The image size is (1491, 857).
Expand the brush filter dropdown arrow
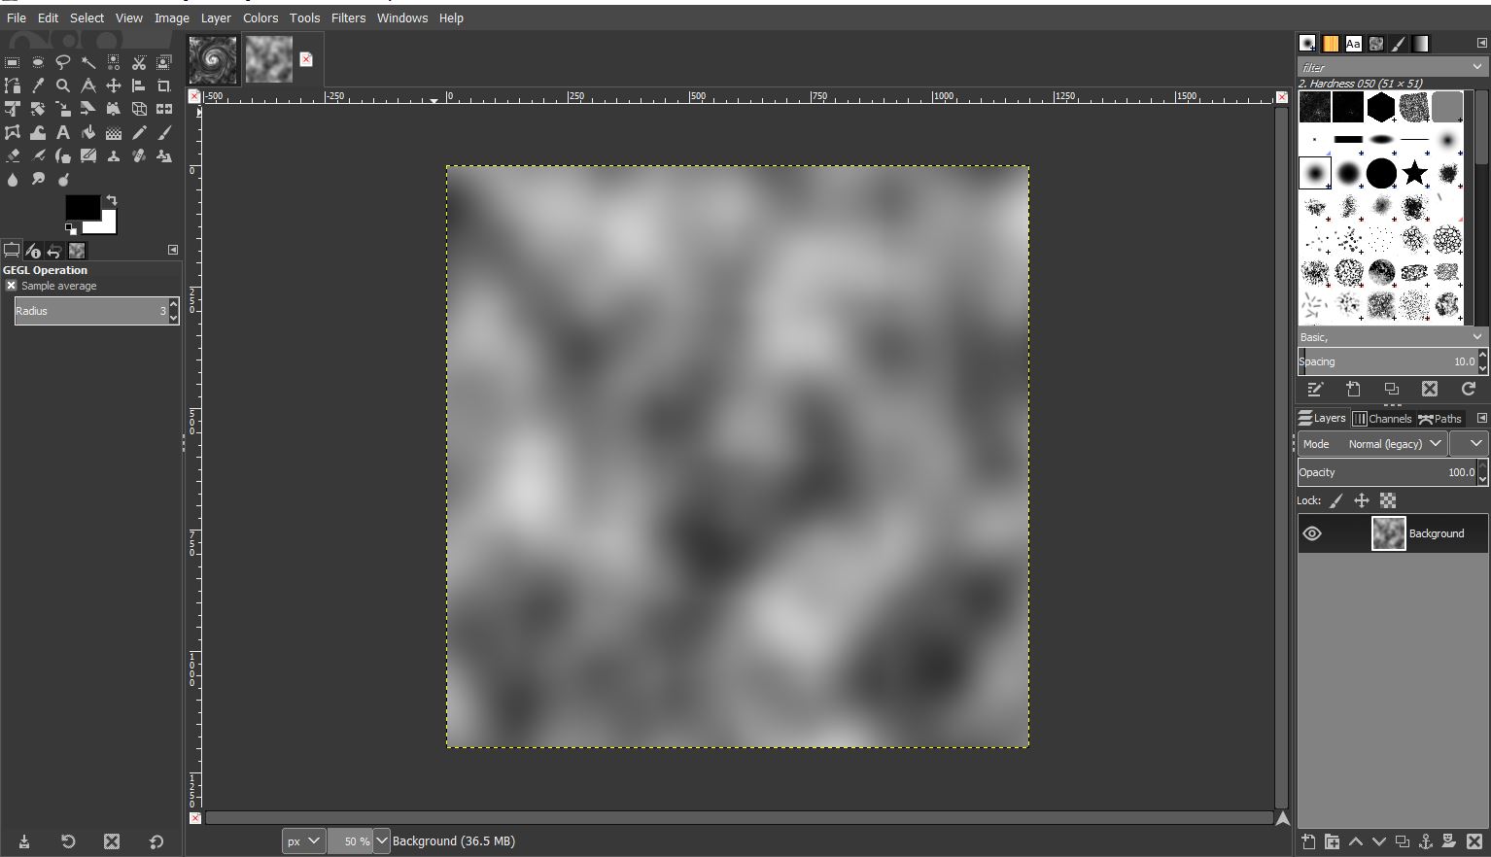tap(1477, 67)
